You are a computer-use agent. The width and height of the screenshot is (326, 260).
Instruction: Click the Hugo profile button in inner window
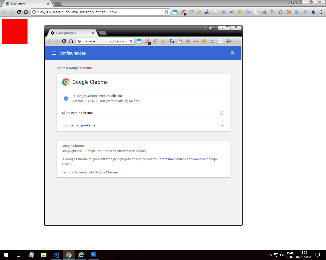click(211, 28)
